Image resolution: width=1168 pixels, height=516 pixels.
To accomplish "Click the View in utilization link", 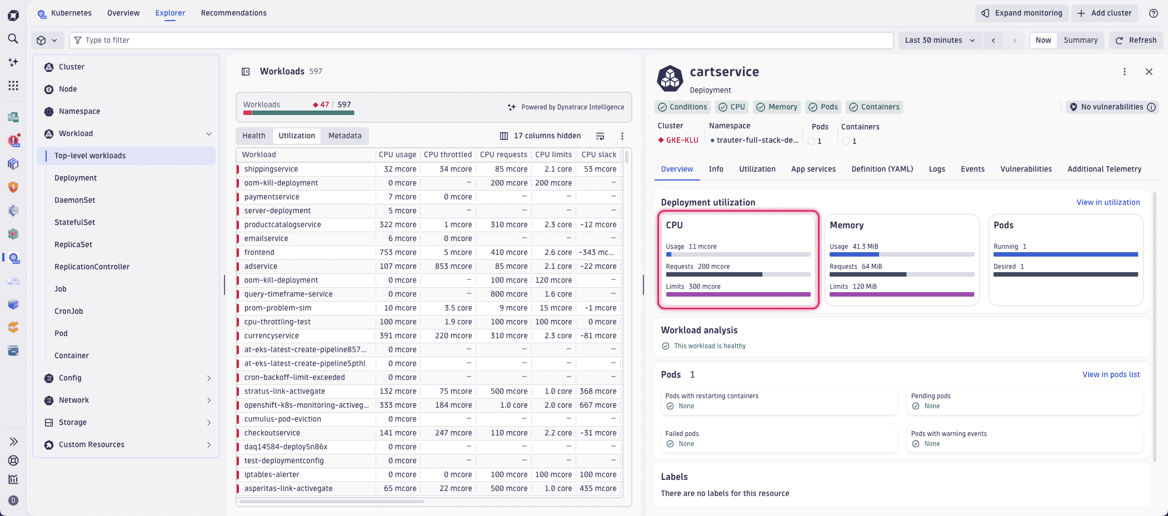I will pyautogui.click(x=1107, y=202).
